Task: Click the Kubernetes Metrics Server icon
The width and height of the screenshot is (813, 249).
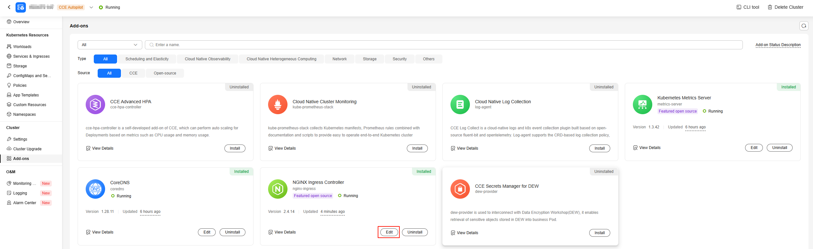Action: [643, 105]
